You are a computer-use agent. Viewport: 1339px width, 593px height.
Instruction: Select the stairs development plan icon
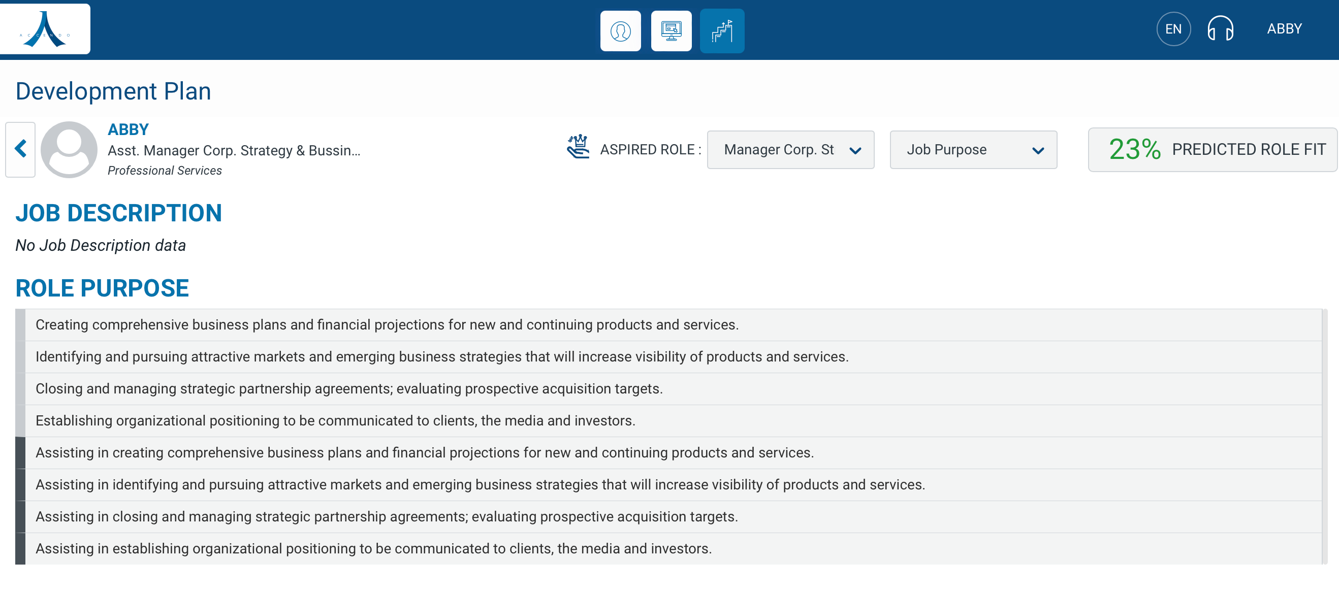click(721, 30)
